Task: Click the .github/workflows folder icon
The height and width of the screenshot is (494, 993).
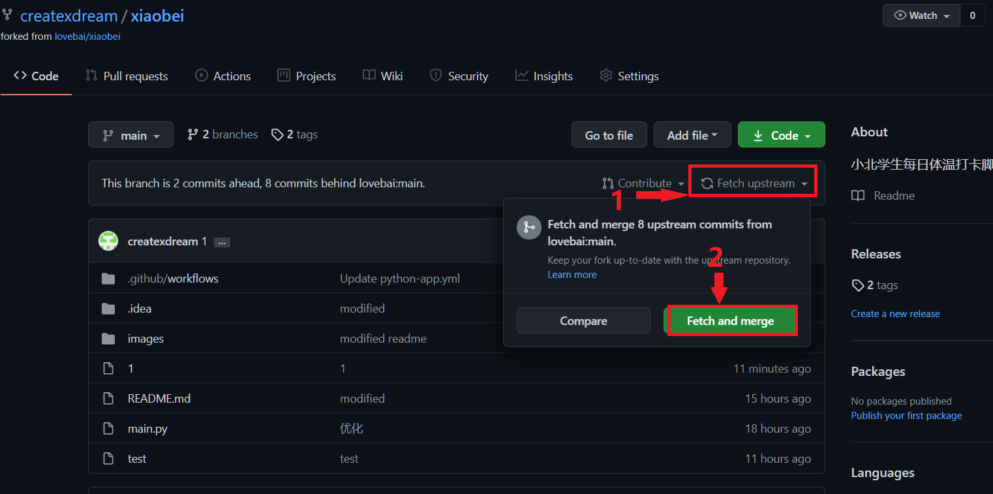Action: pos(108,279)
